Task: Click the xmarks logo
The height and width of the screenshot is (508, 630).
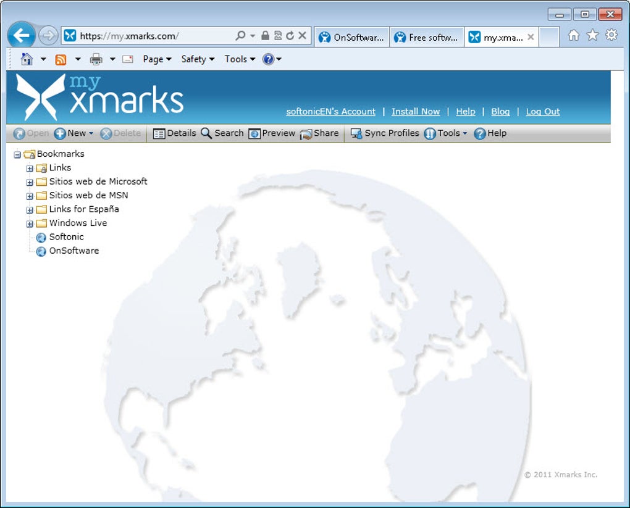Action: coord(99,97)
